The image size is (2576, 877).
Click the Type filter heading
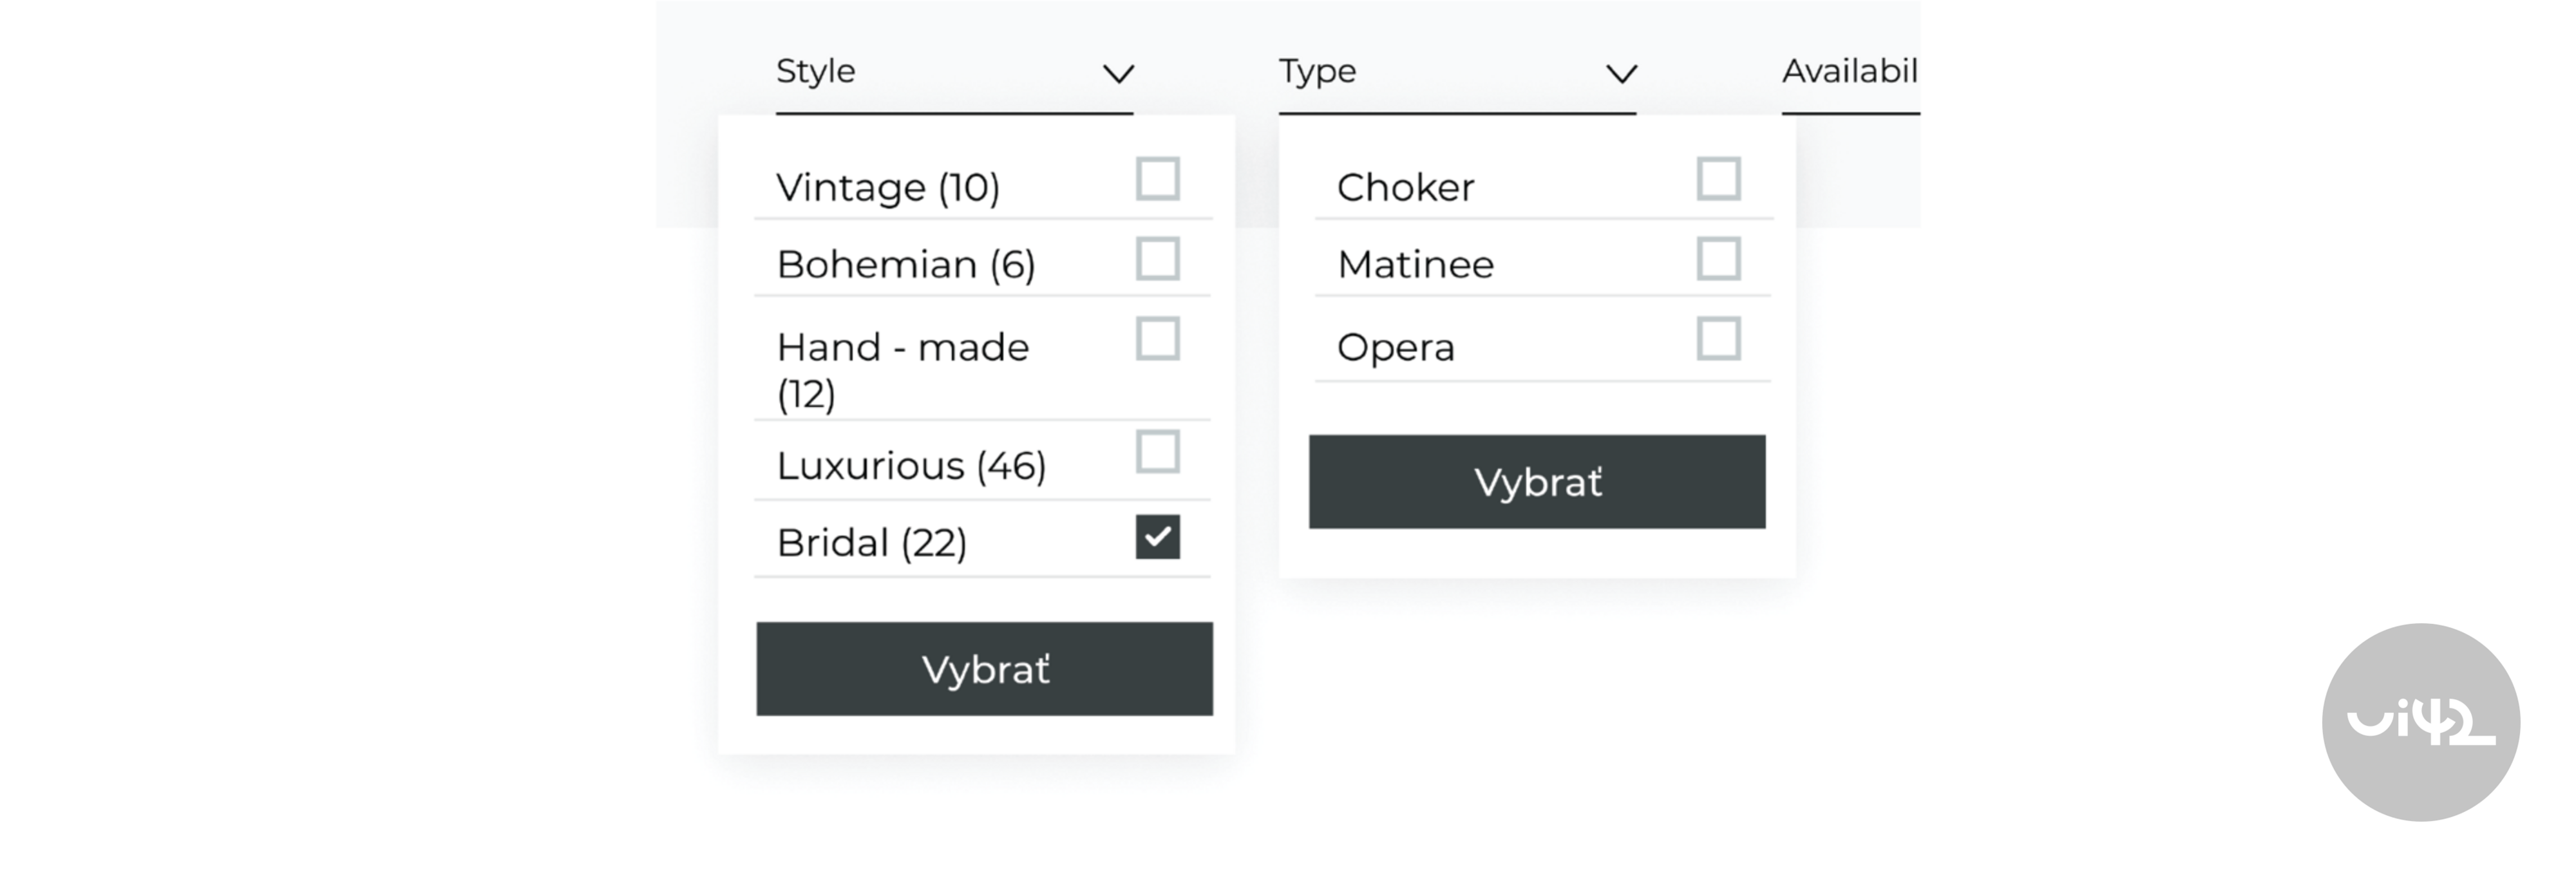(x=1316, y=71)
